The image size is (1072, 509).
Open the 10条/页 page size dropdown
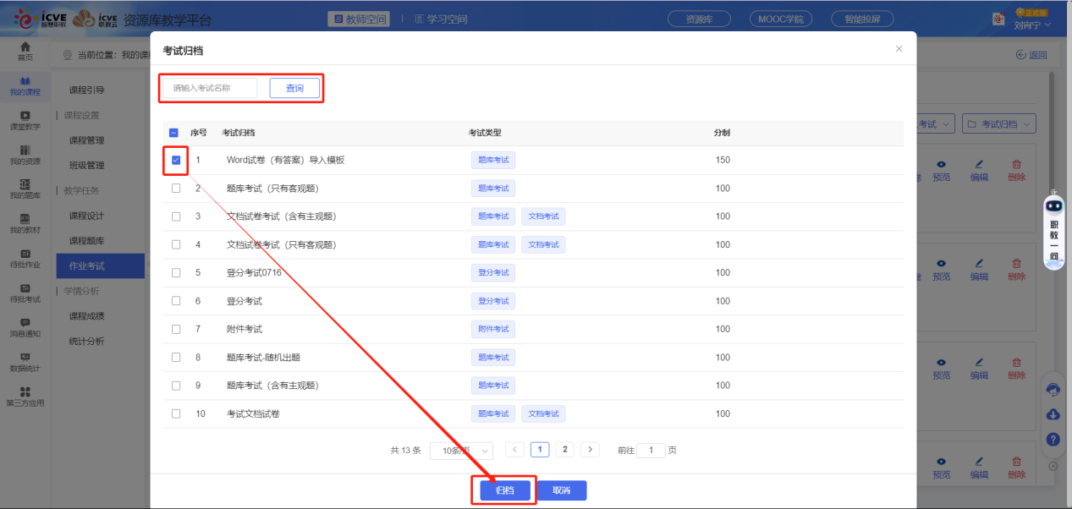pos(461,451)
